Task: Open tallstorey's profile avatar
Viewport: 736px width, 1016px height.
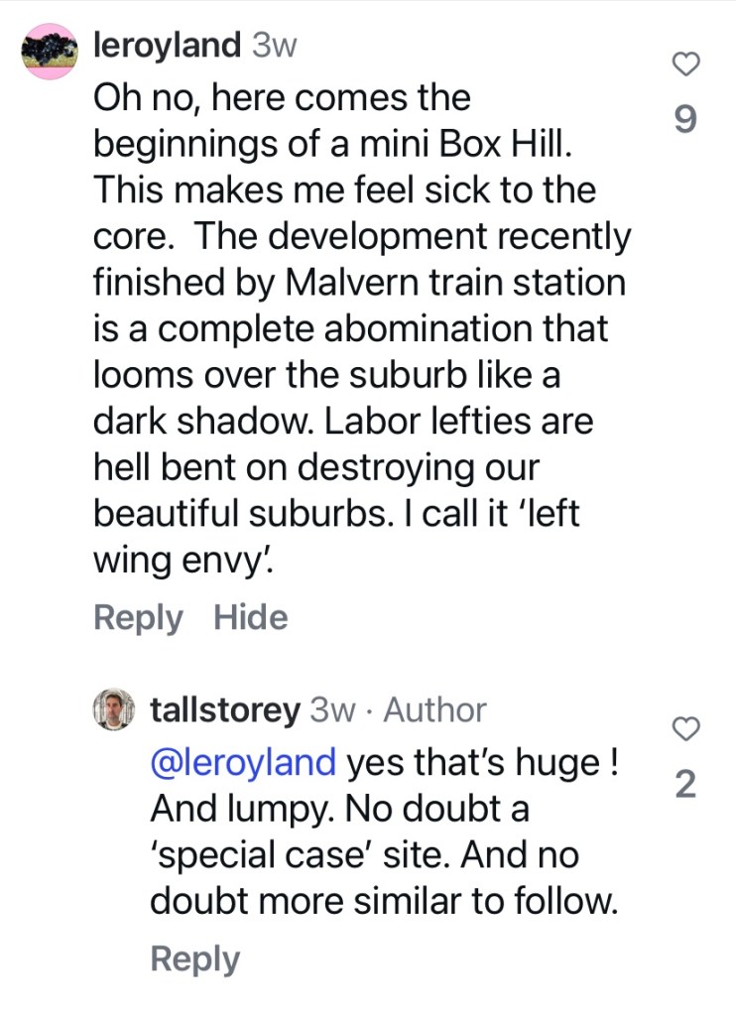Action: click(114, 709)
